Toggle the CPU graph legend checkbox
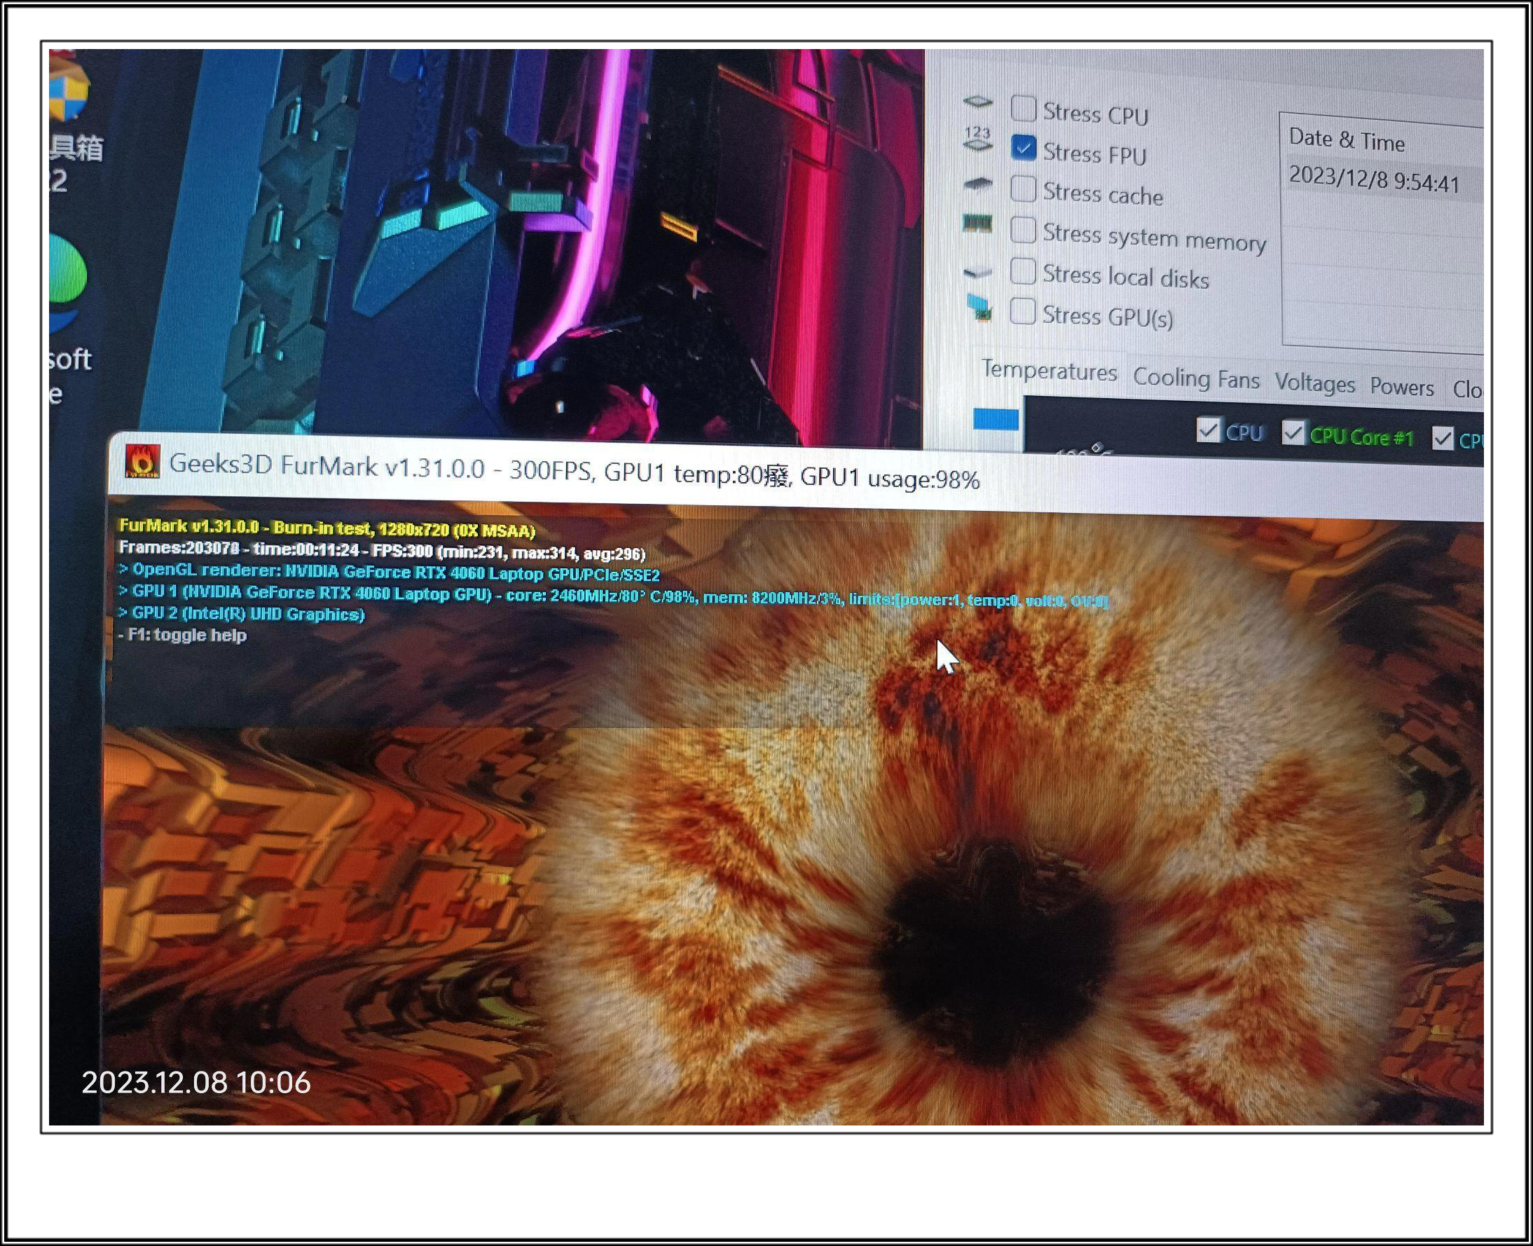This screenshot has height=1246, width=1533. (x=1208, y=430)
